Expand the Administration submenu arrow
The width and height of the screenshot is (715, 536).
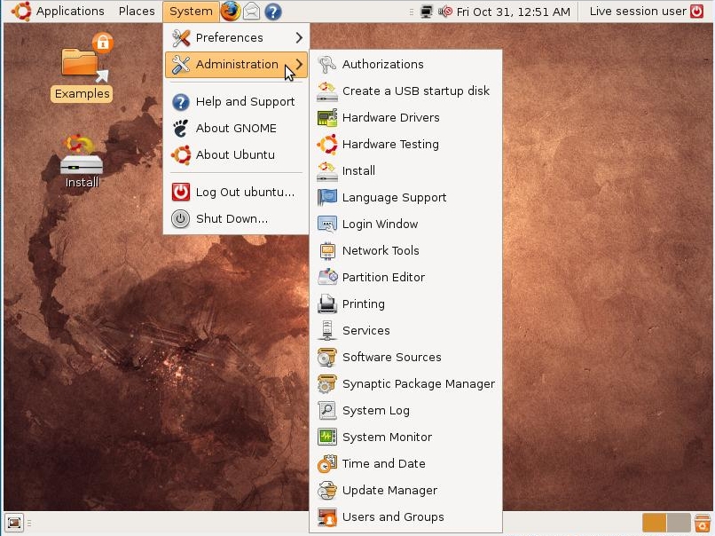point(299,64)
